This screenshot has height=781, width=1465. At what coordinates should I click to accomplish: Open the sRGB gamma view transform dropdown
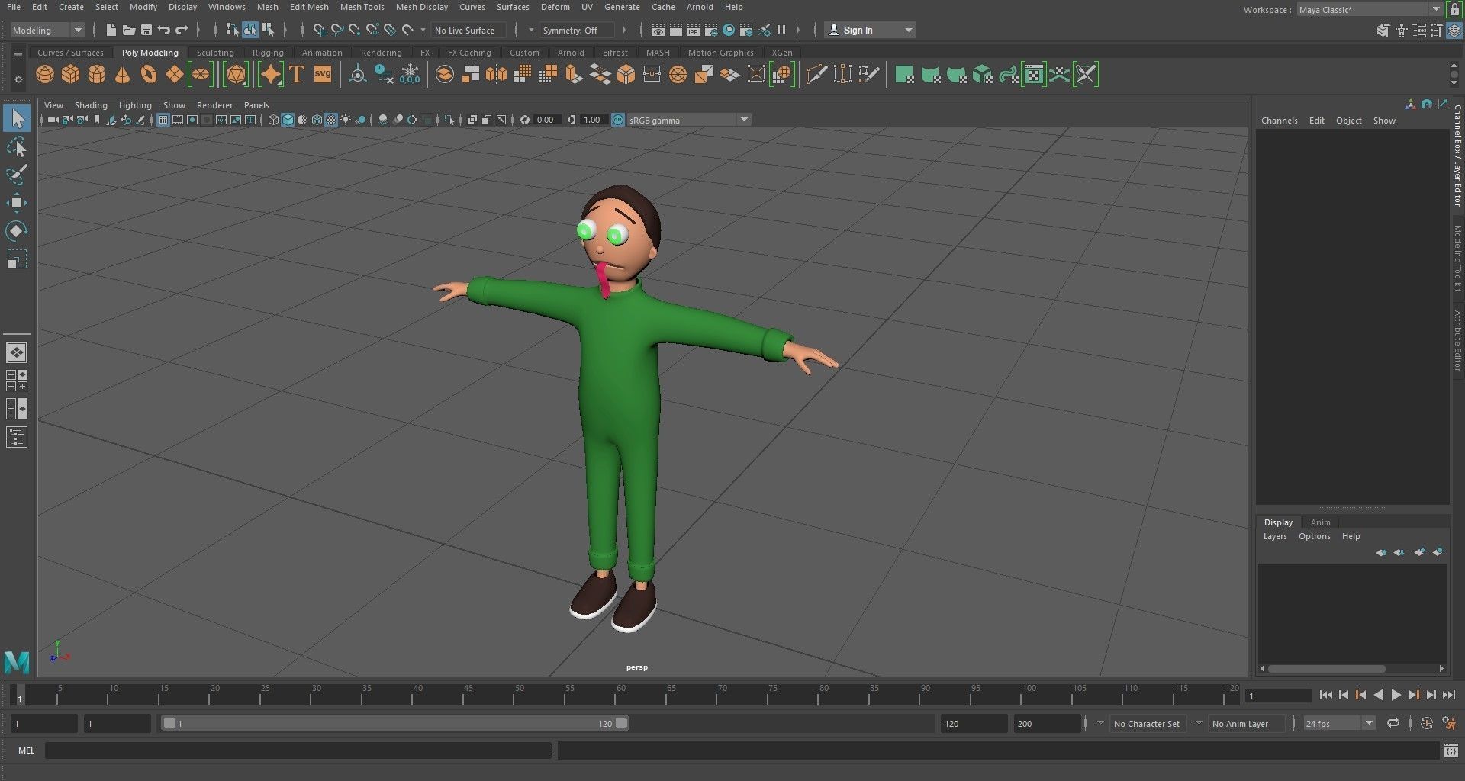(688, 120)
